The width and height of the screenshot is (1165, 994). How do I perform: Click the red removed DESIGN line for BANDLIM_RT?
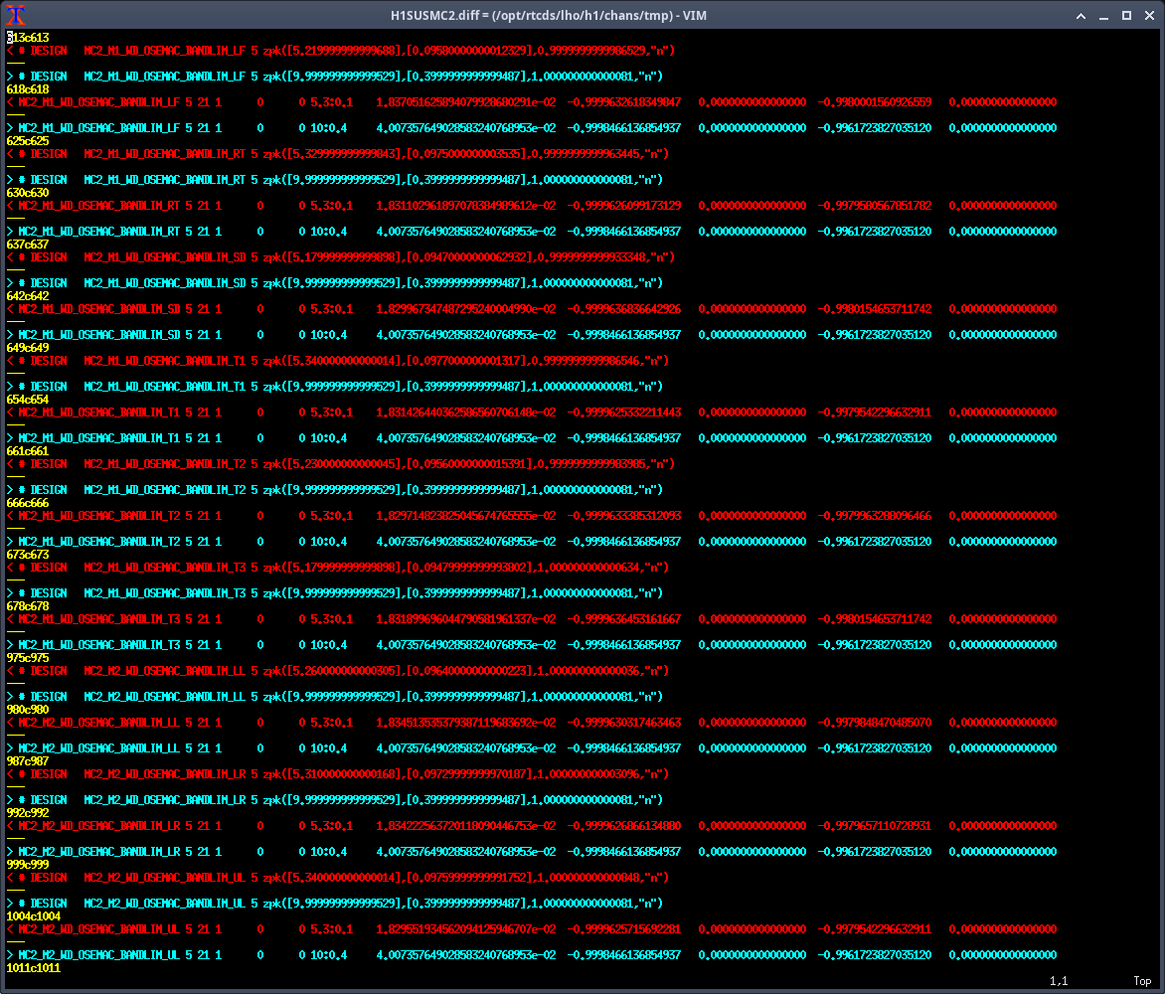pos(338,154)
